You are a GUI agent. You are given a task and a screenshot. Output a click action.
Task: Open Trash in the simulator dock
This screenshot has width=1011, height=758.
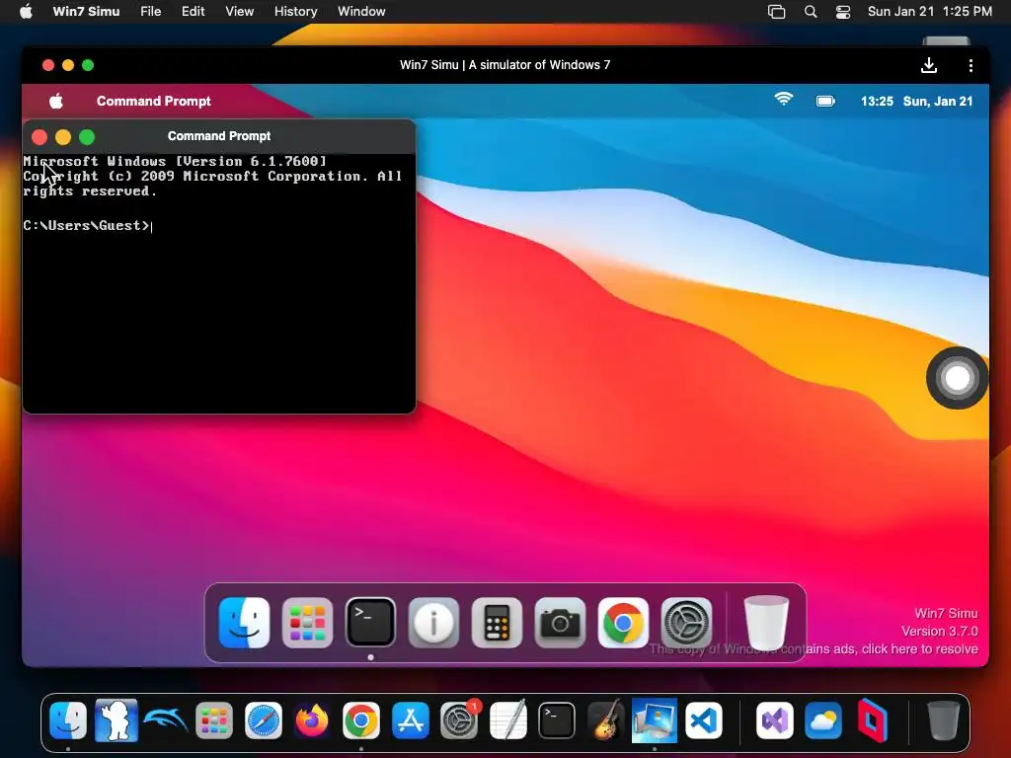point(766,623)
